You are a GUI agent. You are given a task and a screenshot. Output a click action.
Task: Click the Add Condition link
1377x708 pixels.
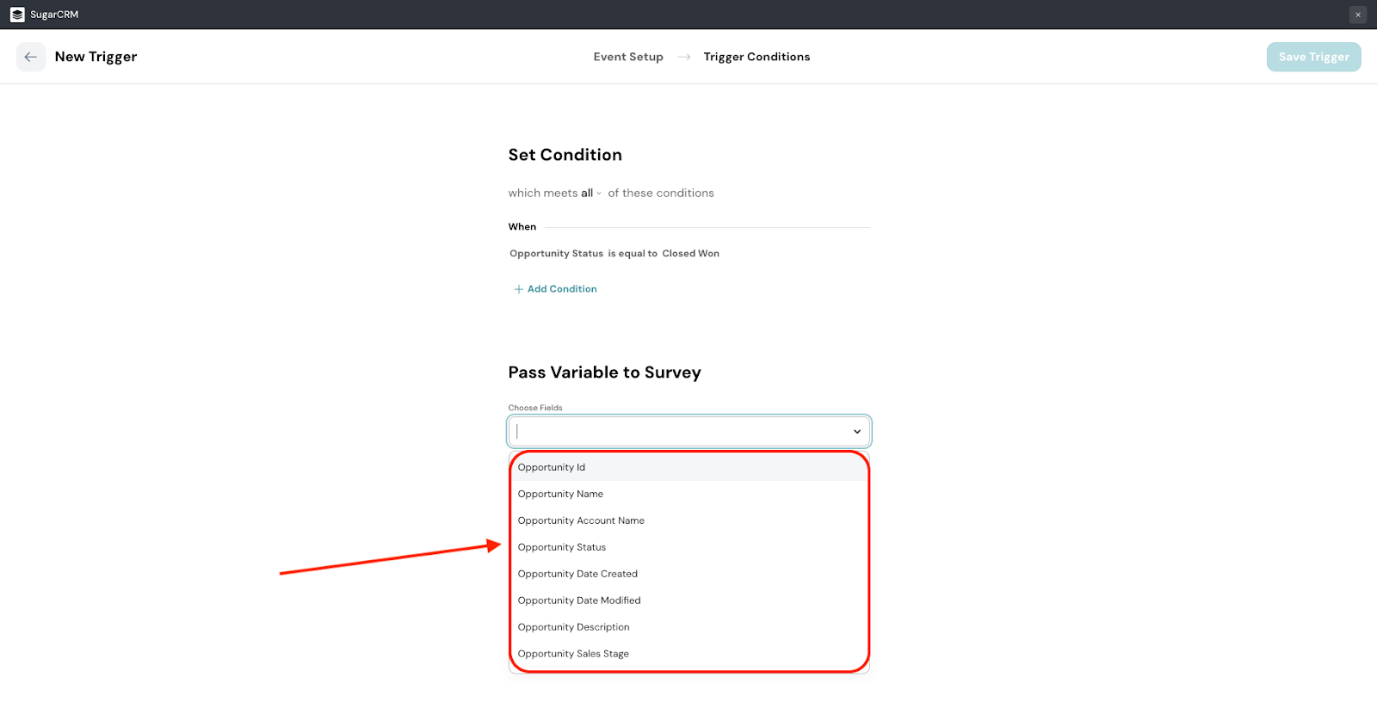pyautogui.click(x=561, y=289)
